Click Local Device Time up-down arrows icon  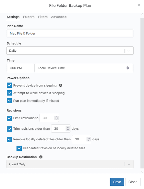point(128,68)
